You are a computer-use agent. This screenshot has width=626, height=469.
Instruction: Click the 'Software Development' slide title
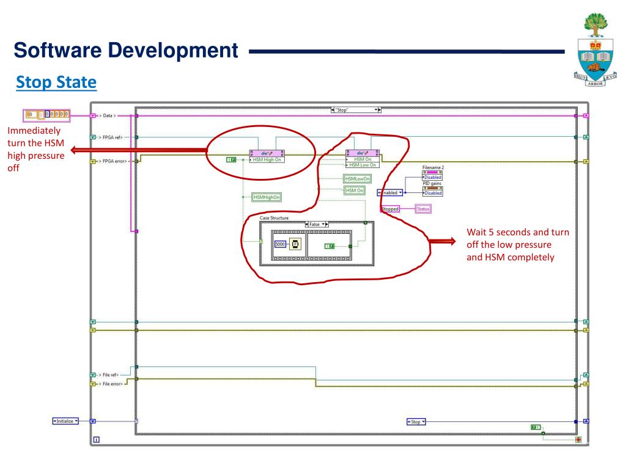126,51
